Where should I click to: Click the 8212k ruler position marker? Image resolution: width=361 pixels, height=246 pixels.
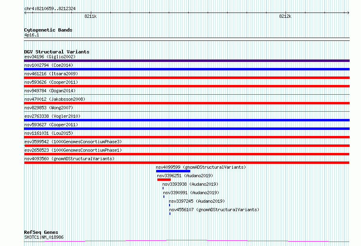click(x=285, y=16)
